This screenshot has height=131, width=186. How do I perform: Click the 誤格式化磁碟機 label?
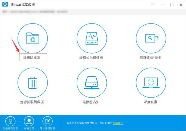click(91, 58)
